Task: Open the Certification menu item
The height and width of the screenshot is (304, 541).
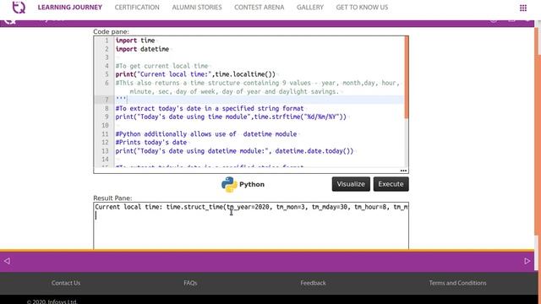Action: [137, 8]
